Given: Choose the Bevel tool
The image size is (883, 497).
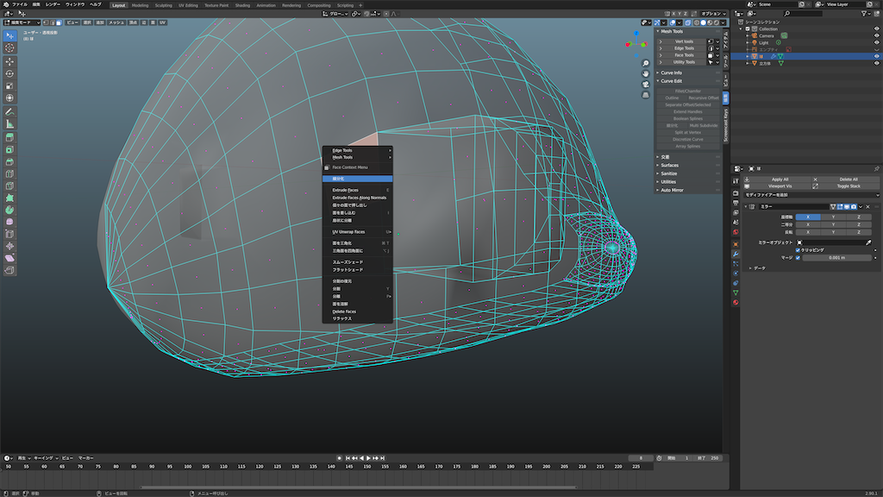Looking at the screenshot, I should pyautogui.click(x=9, y=161).
